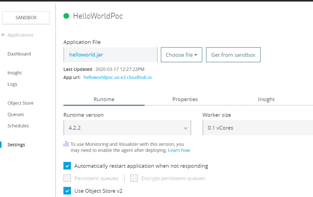Click the green application status indicator
313x197 pixels.
(66, 16)
